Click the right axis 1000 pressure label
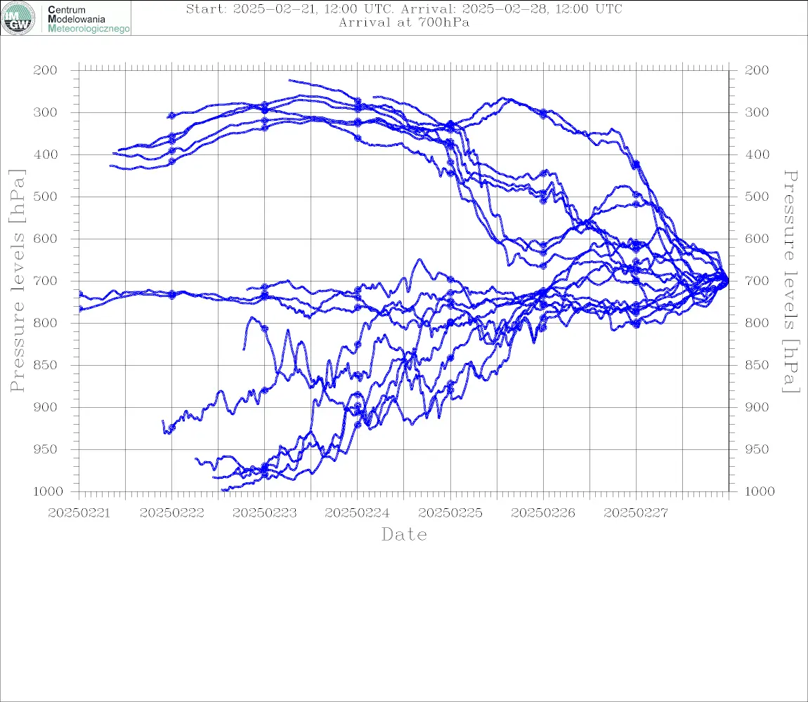Screen dimensions: 808x702 tap(760, 491)
